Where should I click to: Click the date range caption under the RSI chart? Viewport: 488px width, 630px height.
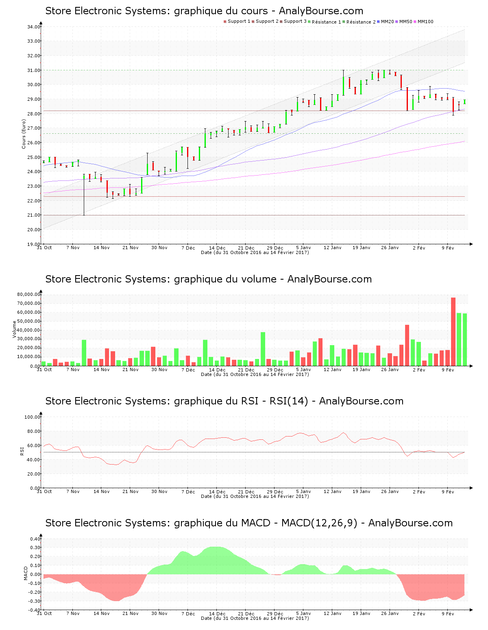255,496
